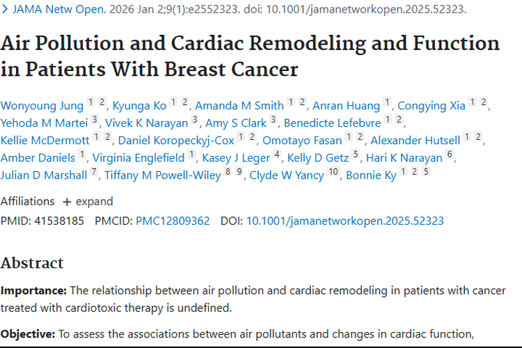
Task: Click author Kyunga Ko's name
Action: tap(140, 106)
